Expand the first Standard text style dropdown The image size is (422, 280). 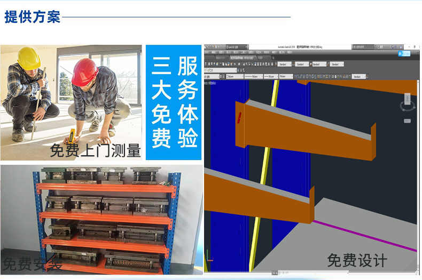(x=288, y=64)
